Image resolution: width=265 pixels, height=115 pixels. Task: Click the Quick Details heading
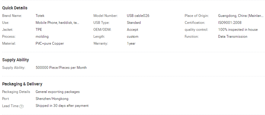click(x=15, y=8)
